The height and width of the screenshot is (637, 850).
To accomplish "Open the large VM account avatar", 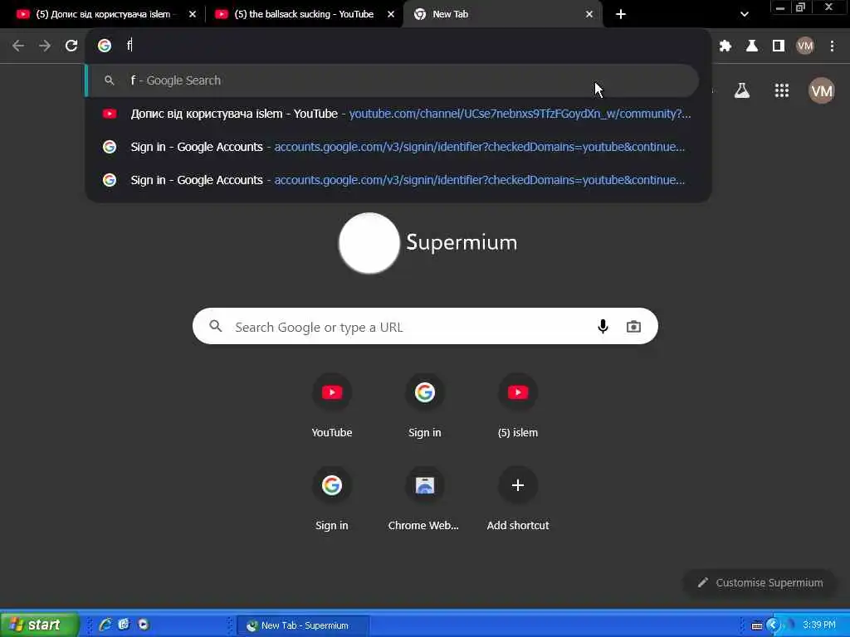I will (x=821, y=90).
